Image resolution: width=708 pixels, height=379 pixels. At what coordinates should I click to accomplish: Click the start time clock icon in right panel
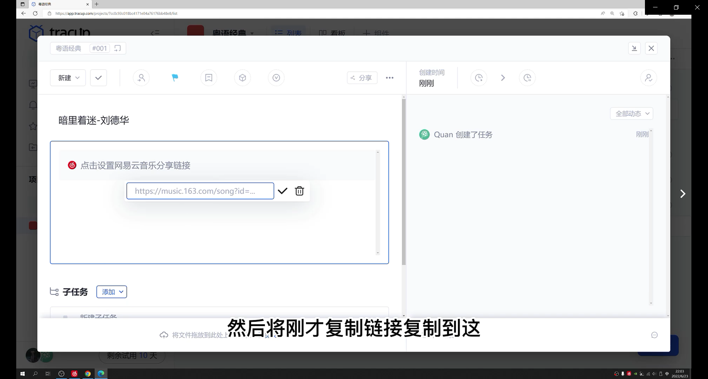(479, 78)
